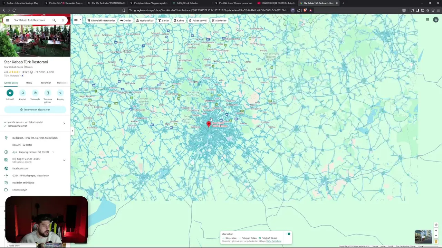Switch to the Menü tab
The width and height of the screenshot is (442, 248).
29,83
